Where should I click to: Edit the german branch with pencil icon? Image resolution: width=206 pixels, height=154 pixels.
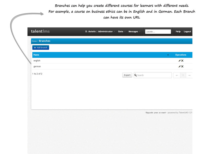pos(179,66)
